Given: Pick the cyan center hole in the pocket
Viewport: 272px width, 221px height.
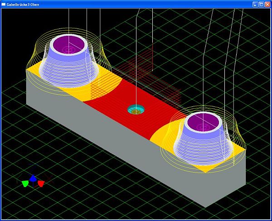Looking at the screenshot, I should pyautogui.click(x=135, y=109).
